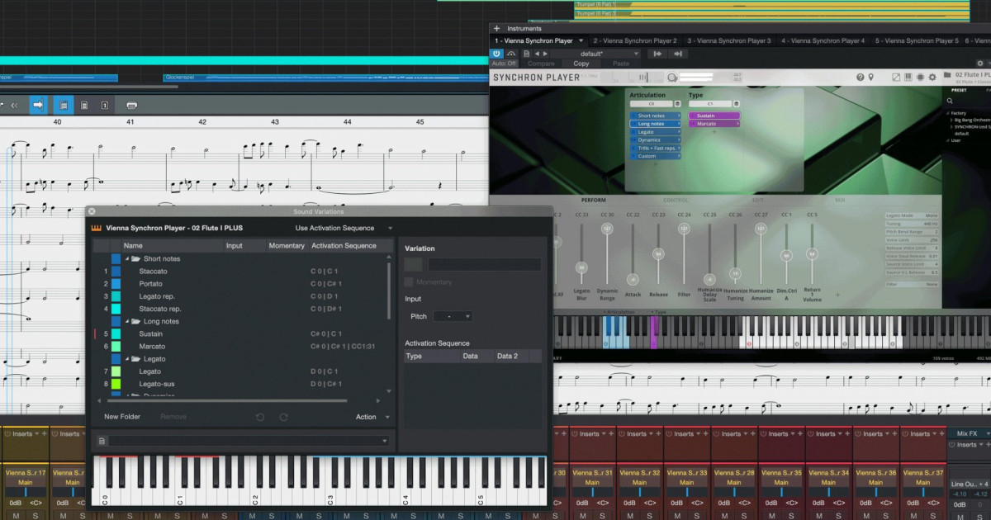Click next preset arrow in plugin header

(x=544, y=54)
